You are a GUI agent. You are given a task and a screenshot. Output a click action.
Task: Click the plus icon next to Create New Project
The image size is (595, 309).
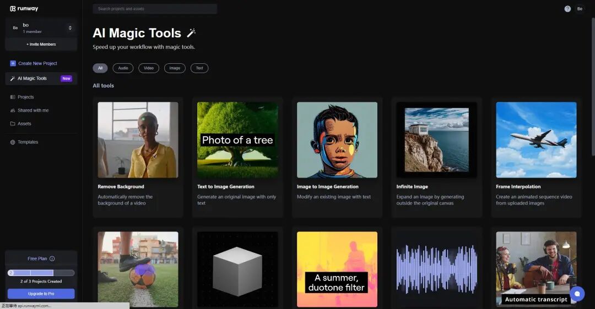point(13,63)
